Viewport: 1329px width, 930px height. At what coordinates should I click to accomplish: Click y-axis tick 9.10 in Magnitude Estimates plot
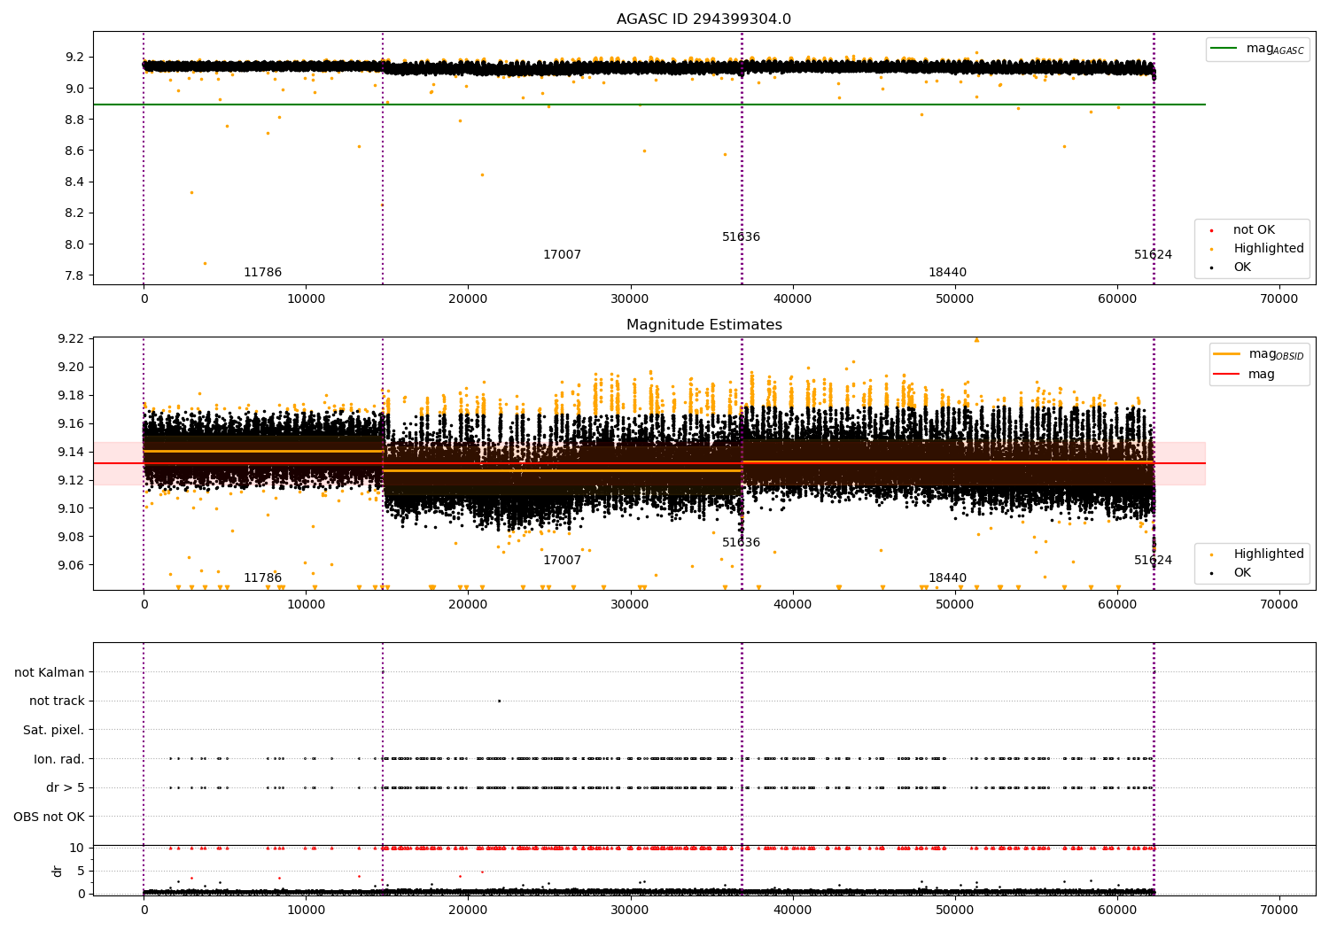(x=71, y=508)
